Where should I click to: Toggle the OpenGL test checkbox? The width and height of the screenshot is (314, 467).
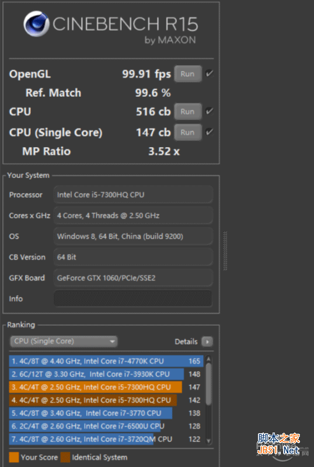210,74
